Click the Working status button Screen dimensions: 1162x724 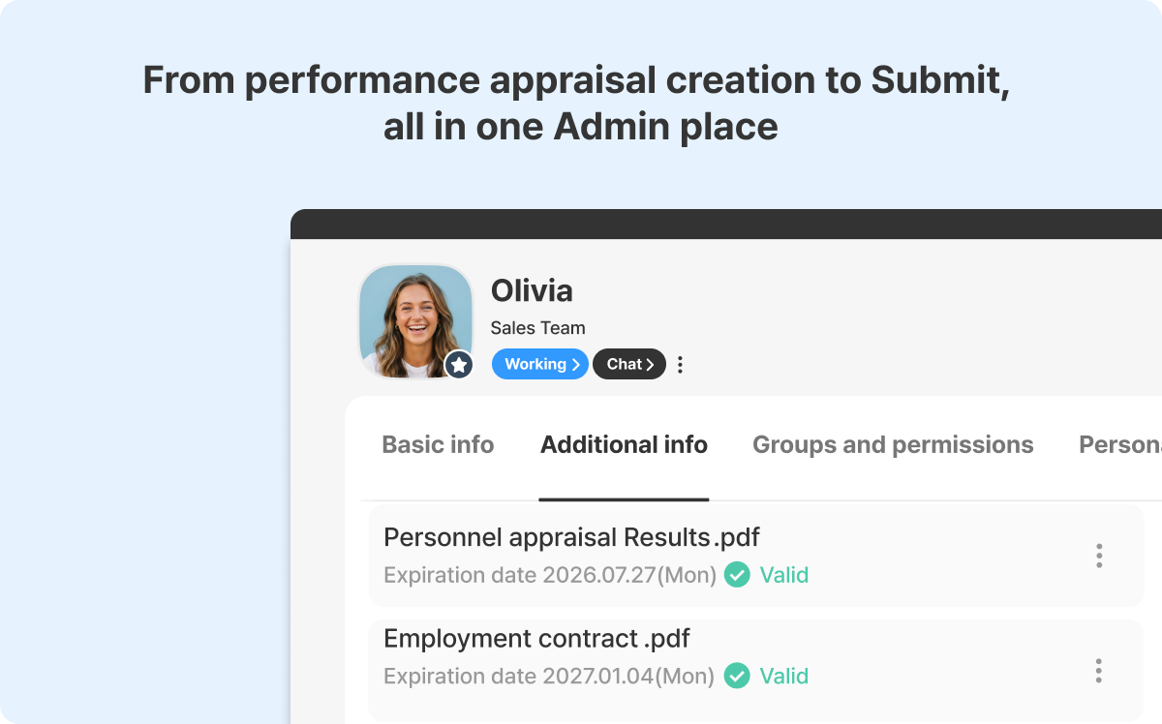point(540,365)
